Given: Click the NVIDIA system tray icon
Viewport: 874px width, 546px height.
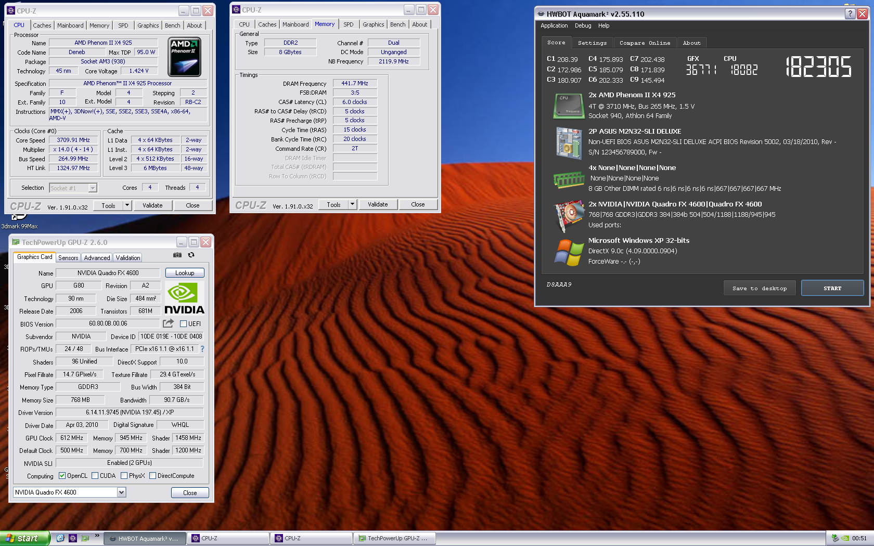Looking at the screenshot, I should (845, 538).
